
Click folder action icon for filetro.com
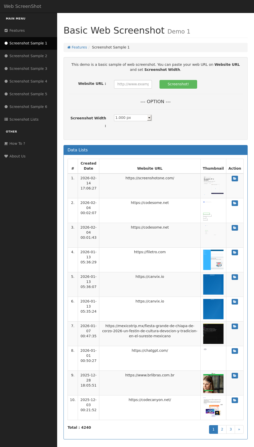coord(235,252)
